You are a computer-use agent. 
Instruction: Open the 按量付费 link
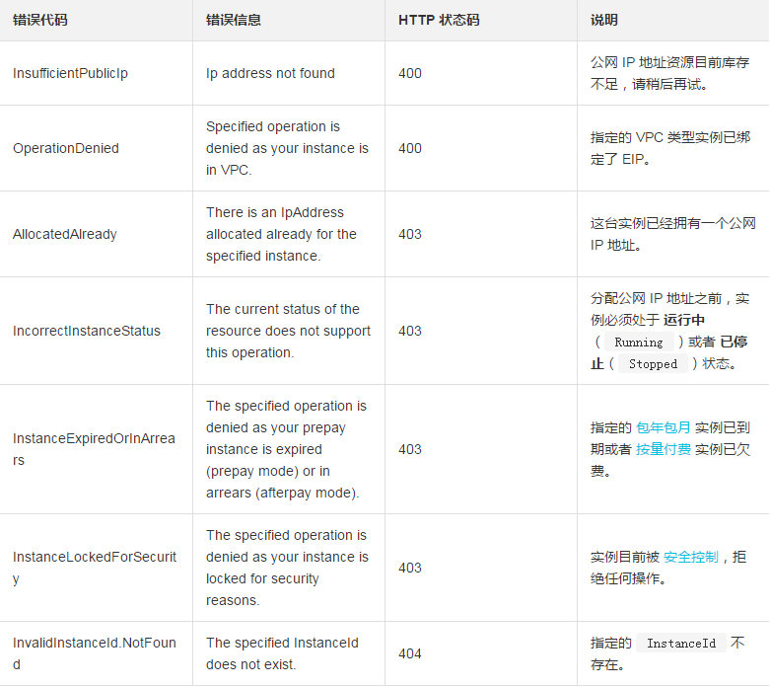[664, 449]
